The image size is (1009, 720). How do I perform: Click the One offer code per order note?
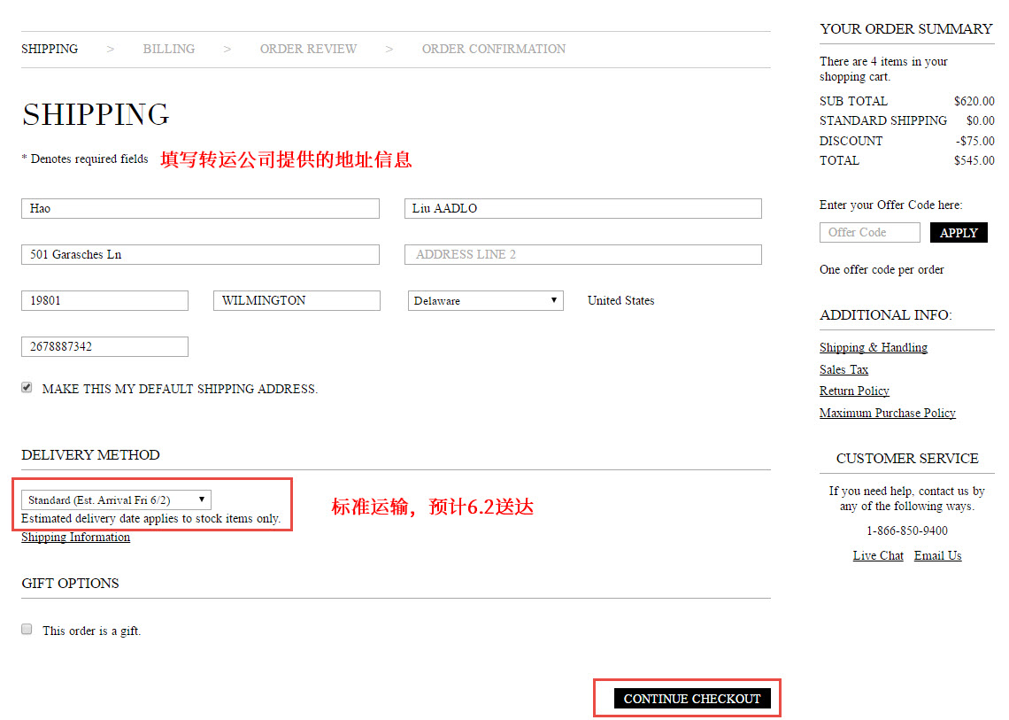[x=882, y=270]
